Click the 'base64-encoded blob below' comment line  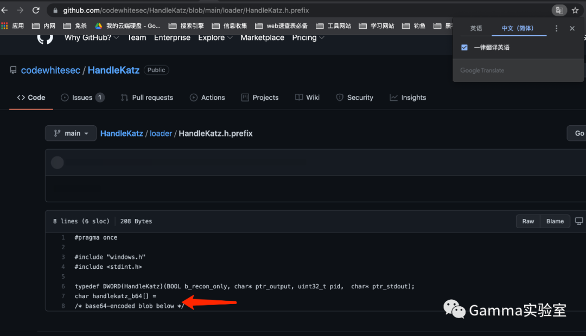(x=129, y=306)
